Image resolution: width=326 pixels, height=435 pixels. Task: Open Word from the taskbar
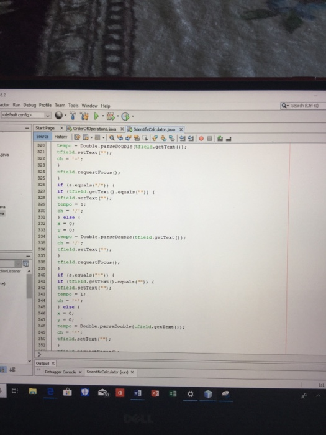point(137,393)
